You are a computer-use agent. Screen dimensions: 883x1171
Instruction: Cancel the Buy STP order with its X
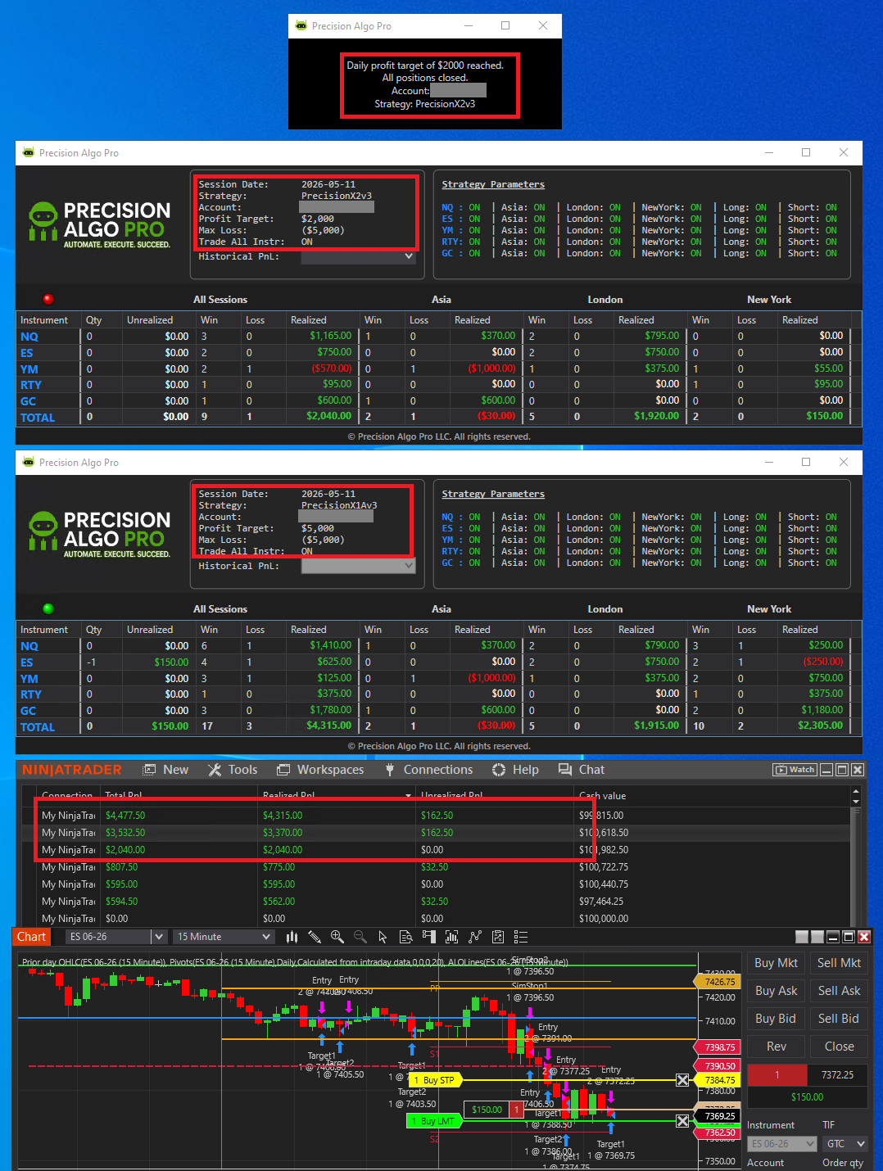point(682,1080)
